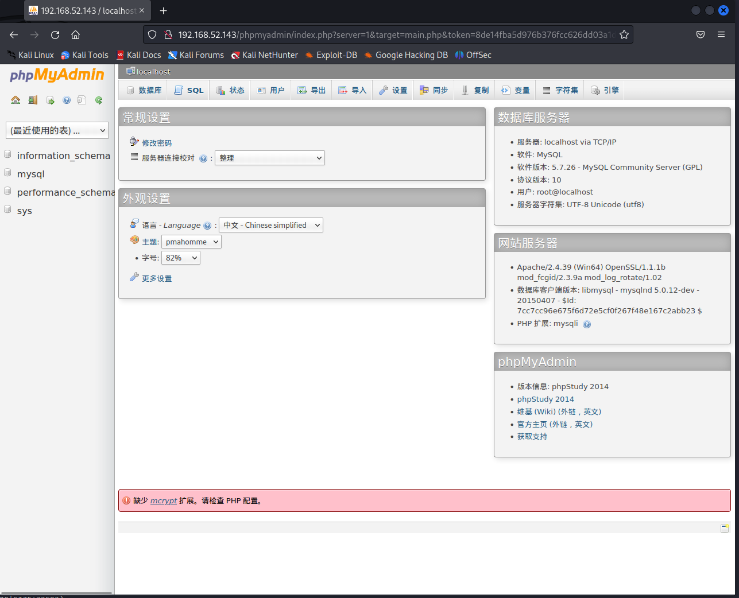
Task: Expand the 服务器连接校对 collation dropdown
Action: 270,158
